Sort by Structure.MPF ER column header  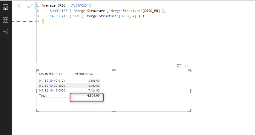(50, 74)
